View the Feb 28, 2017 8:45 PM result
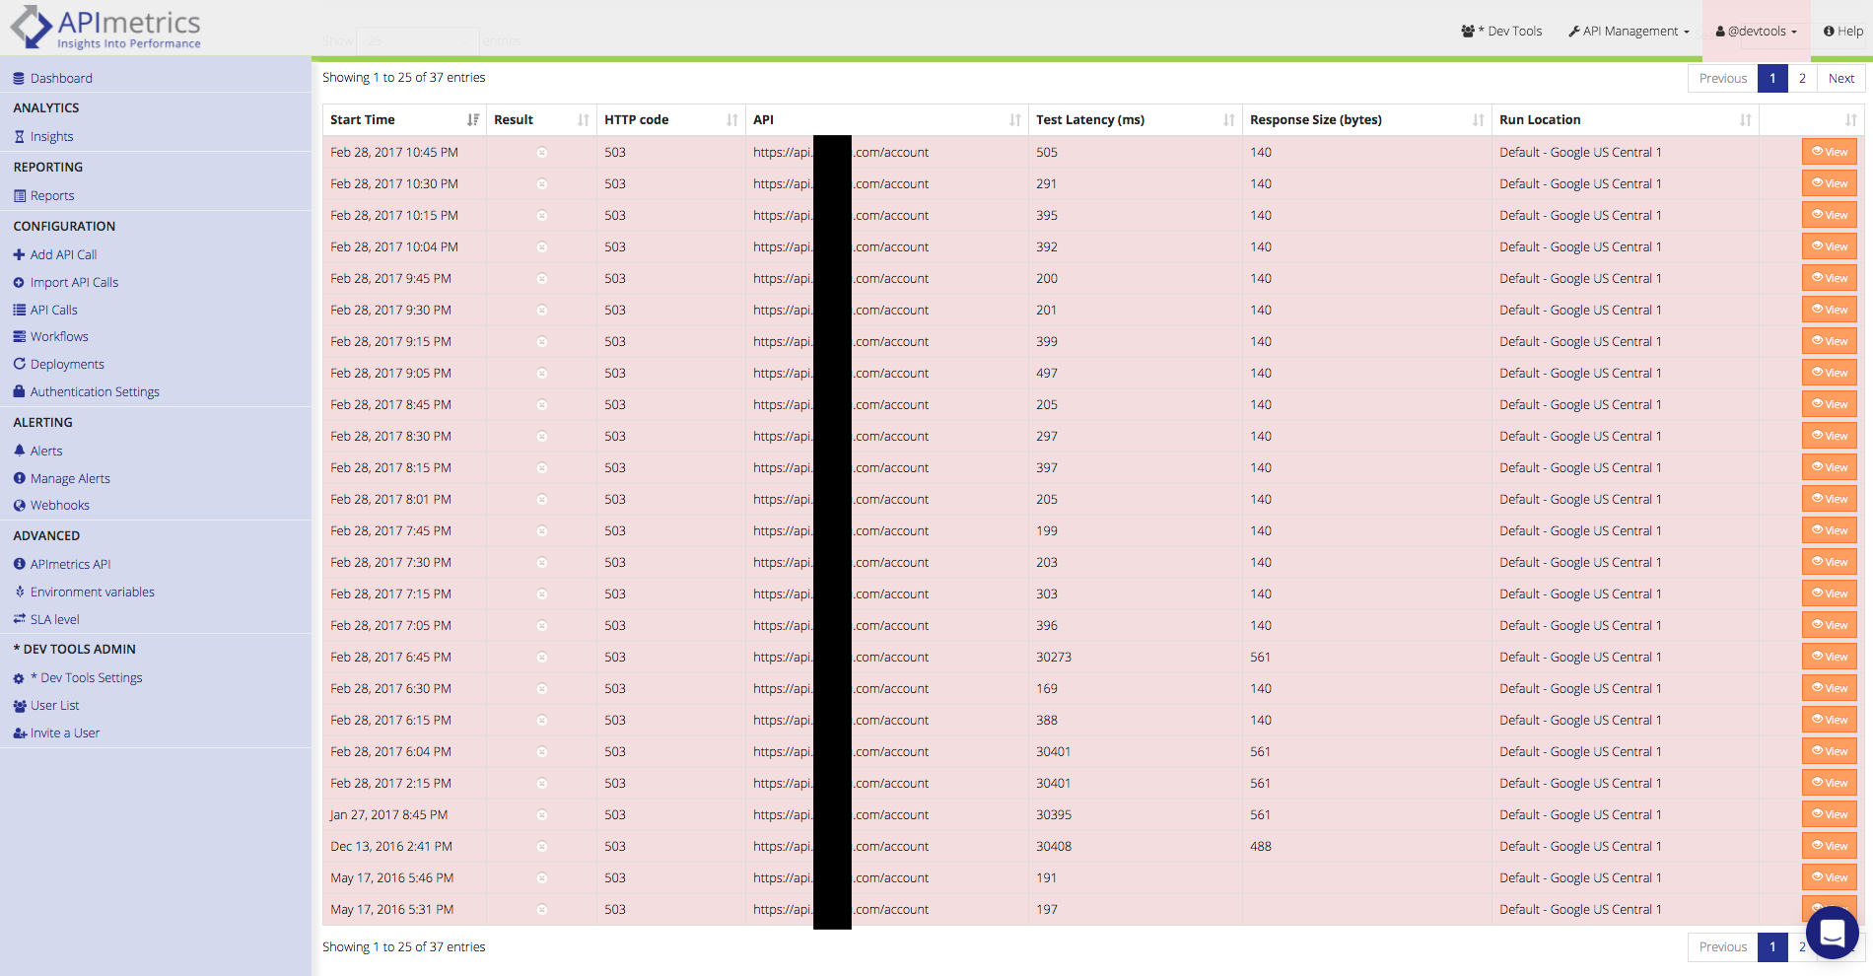The width and height of the screenshot is (1873, 976). pyautogui.click(x=1830, y=404)
